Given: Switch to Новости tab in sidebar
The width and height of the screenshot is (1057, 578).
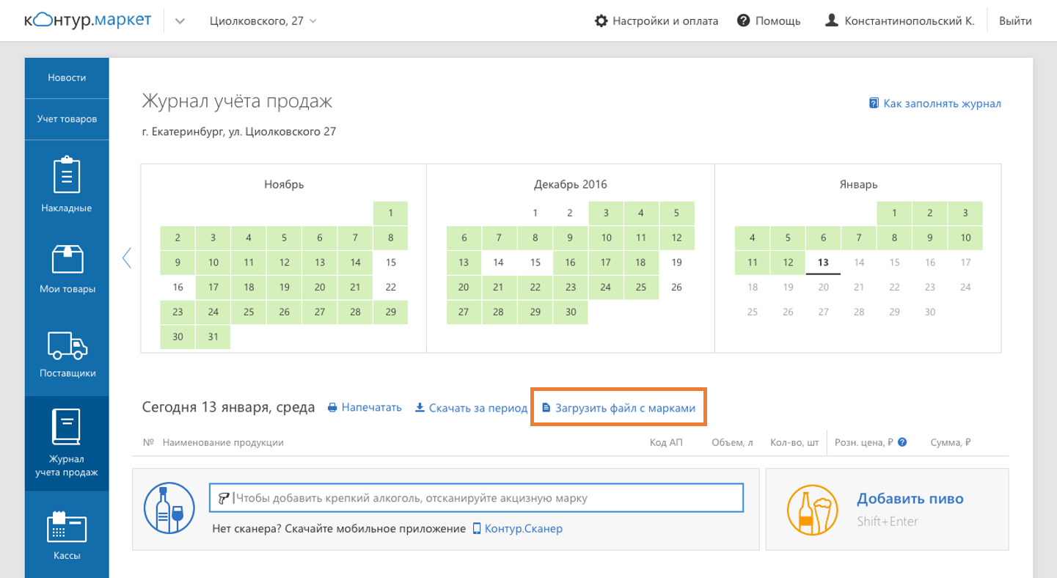Looking at the screenshot, I should tap(67, 78).
